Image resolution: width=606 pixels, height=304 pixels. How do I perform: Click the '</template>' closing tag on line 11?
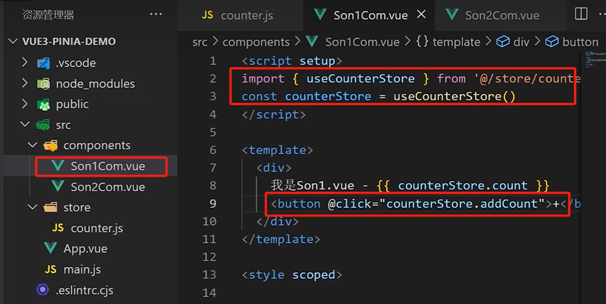[x=281, y=239]
